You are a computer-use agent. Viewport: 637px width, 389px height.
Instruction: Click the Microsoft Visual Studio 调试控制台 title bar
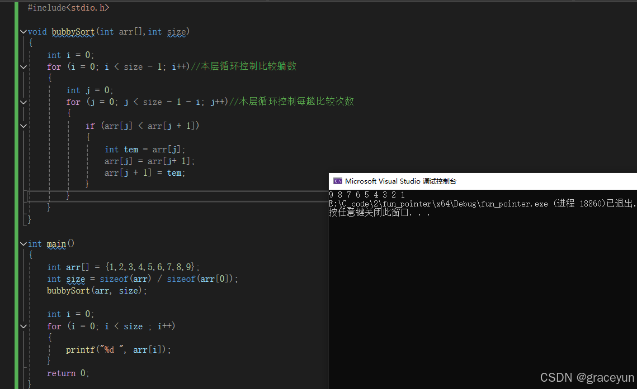click(x=483, y=181)
